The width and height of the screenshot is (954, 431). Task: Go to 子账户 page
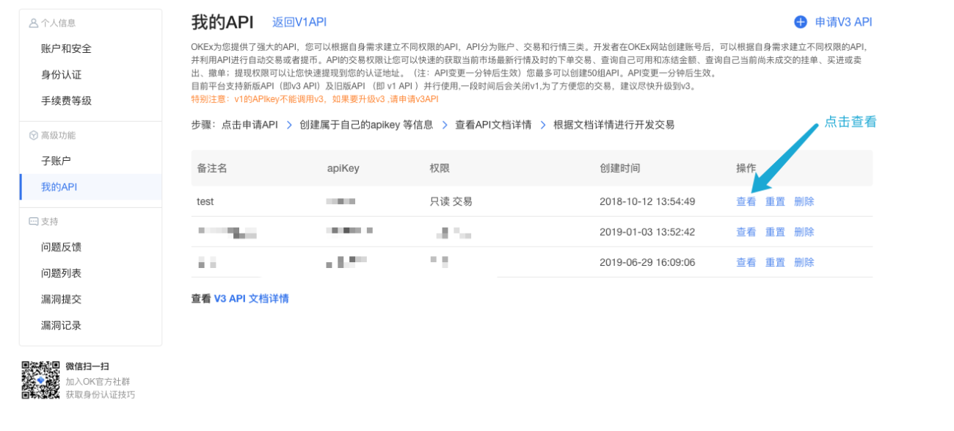pos(90,161)
